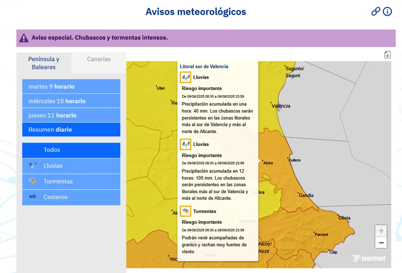Click the granizo y rachas storm description
Image resolution: width=402 pixels, height=273 pixels.
pyautogui.click(x=214, y=244)
